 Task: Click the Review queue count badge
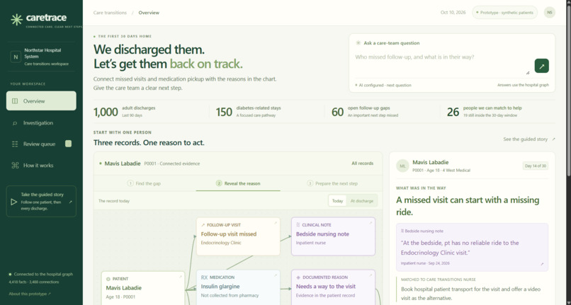pyautogui.click(x=68, y=144)
